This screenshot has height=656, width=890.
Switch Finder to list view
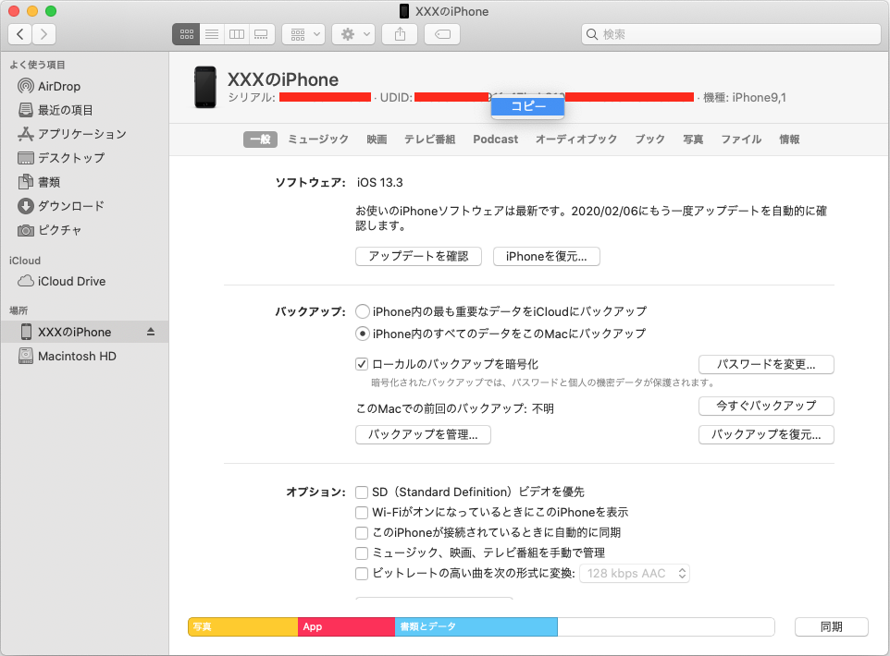(x=211, y=33)
